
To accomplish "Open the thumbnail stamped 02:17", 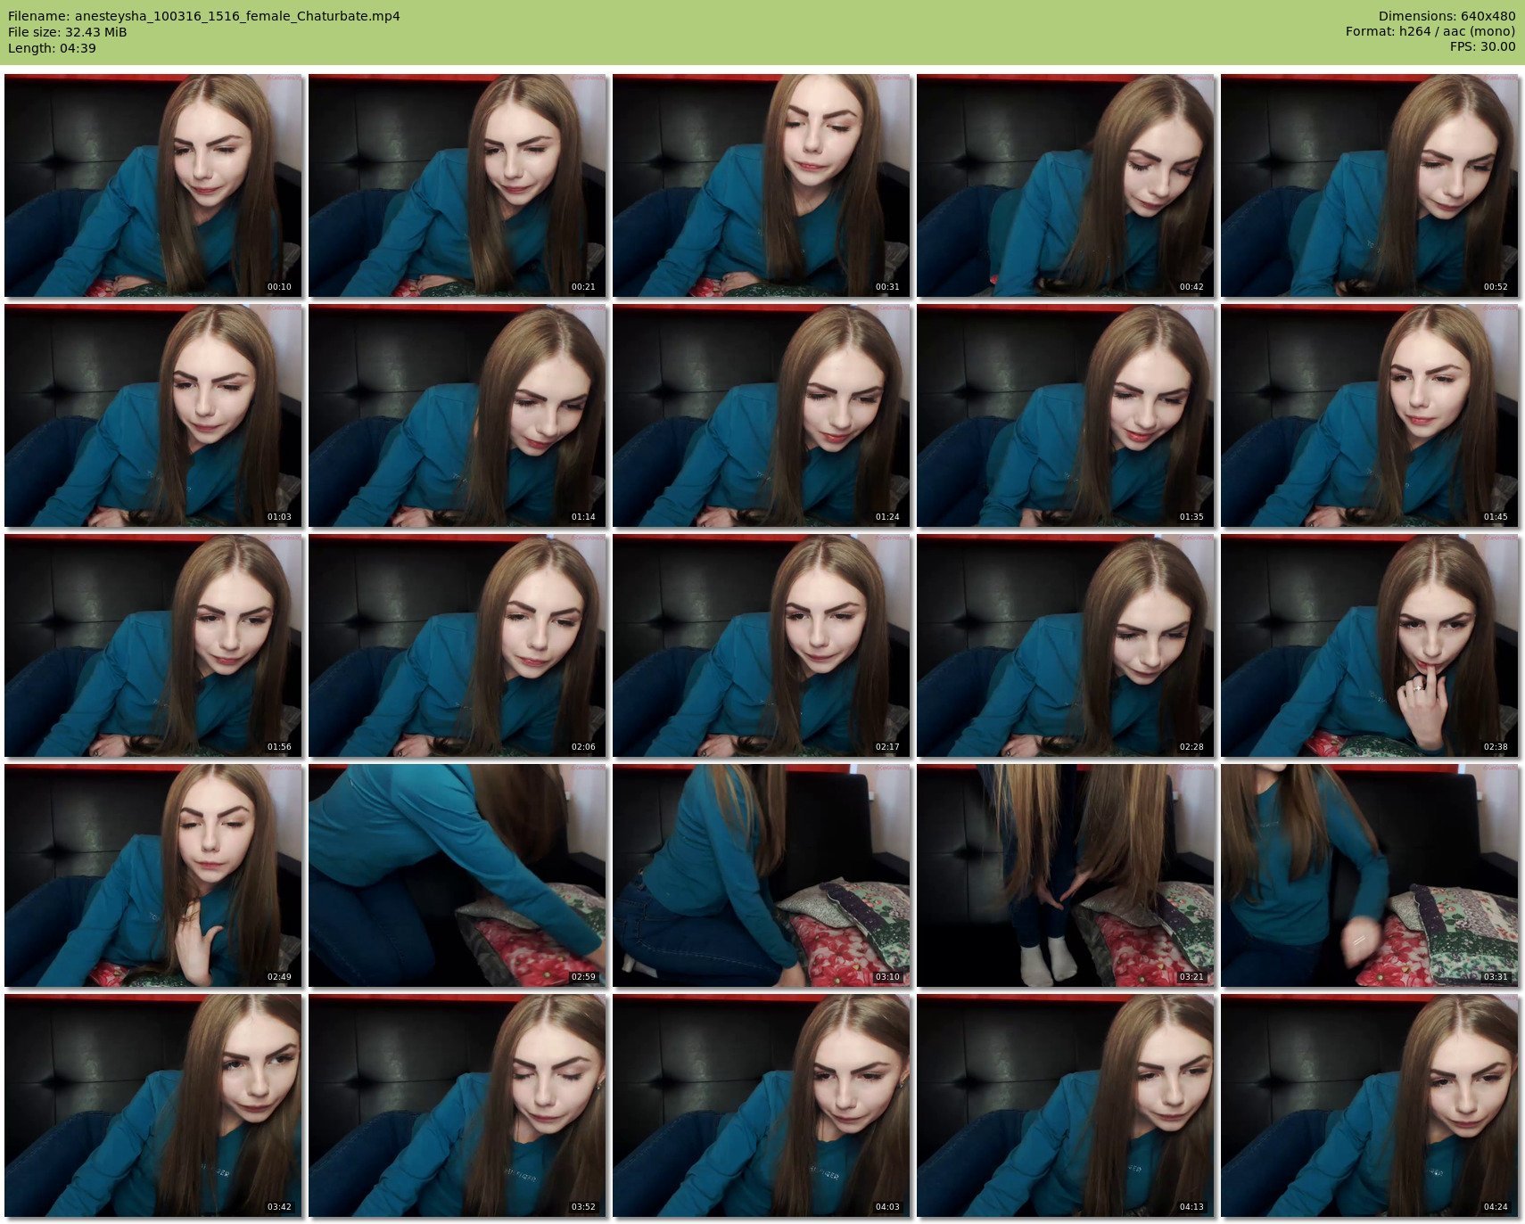I will (762, 645).
